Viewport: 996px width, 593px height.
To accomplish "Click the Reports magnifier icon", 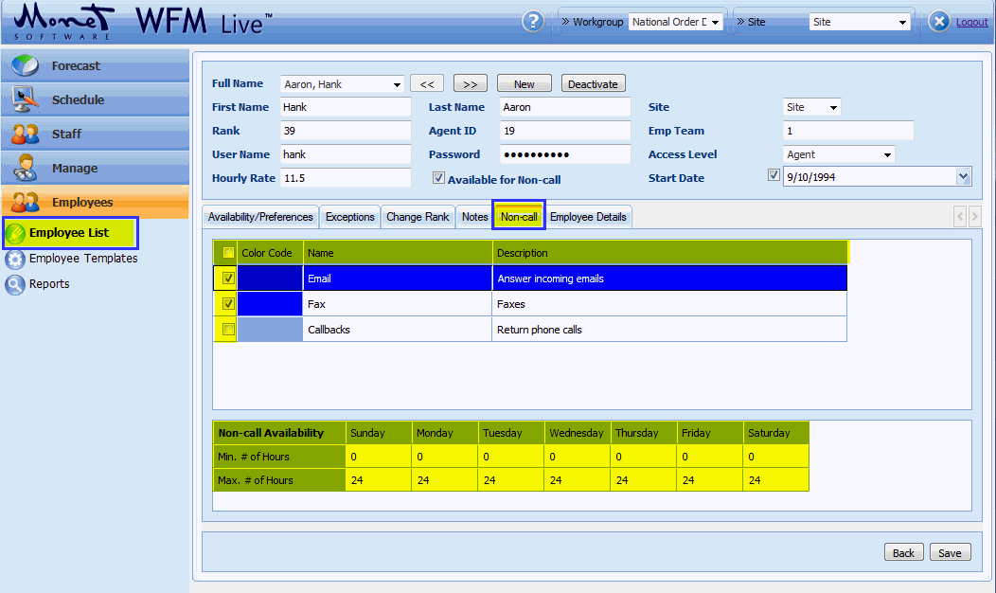I will click(x=15, y=284).
